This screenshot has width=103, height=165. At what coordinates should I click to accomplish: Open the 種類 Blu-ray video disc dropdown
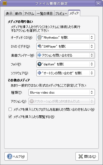point(62,92)
